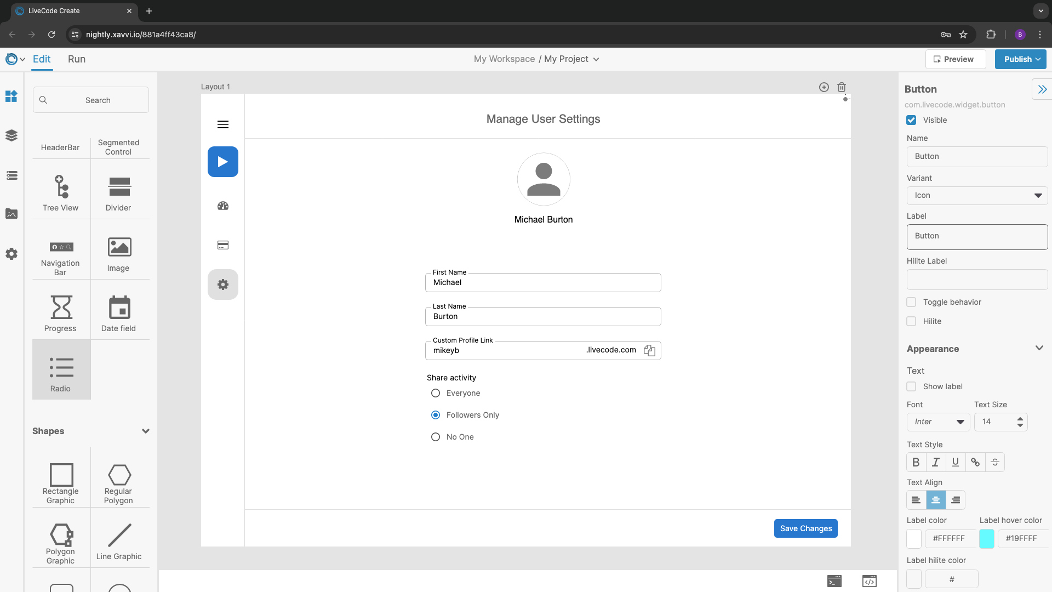This screenshot has height=592, width=1052.
Task: Uncheck the Visible checkbox
Action: (911, 120)
